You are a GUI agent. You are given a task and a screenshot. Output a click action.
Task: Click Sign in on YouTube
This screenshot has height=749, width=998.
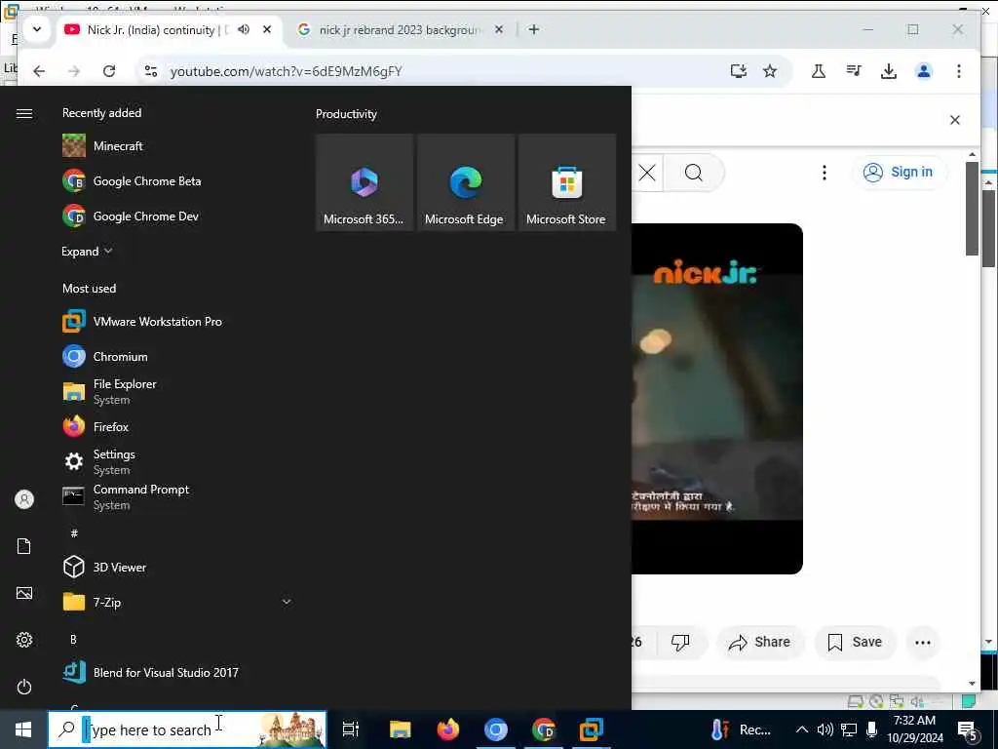[x=899, y=172]
